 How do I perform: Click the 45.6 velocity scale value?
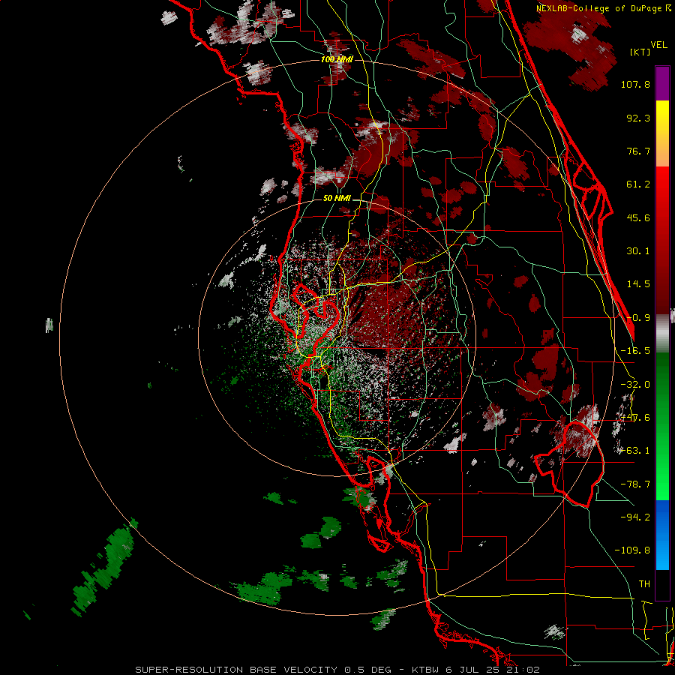(638, 217)
